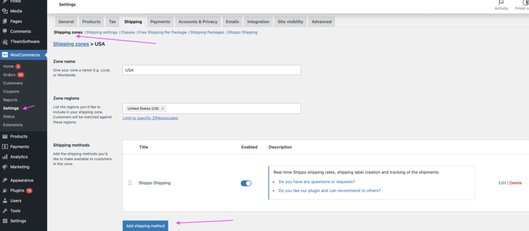The image size is (529, 231).
Task: Click the Media icon in sidebar
Action: click(x=5, y=11)
